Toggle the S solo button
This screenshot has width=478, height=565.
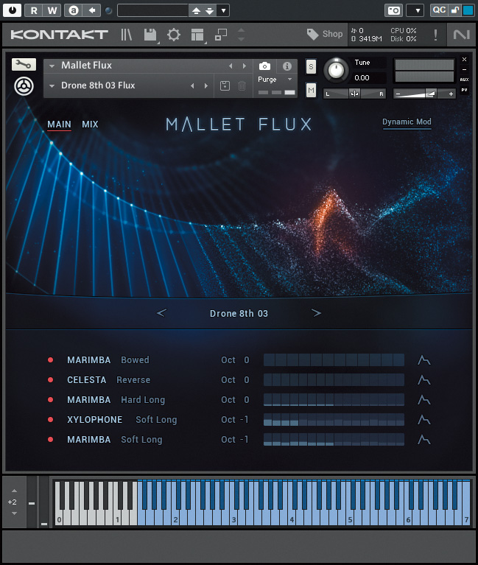pyautogui.click(x=311, y=67)
